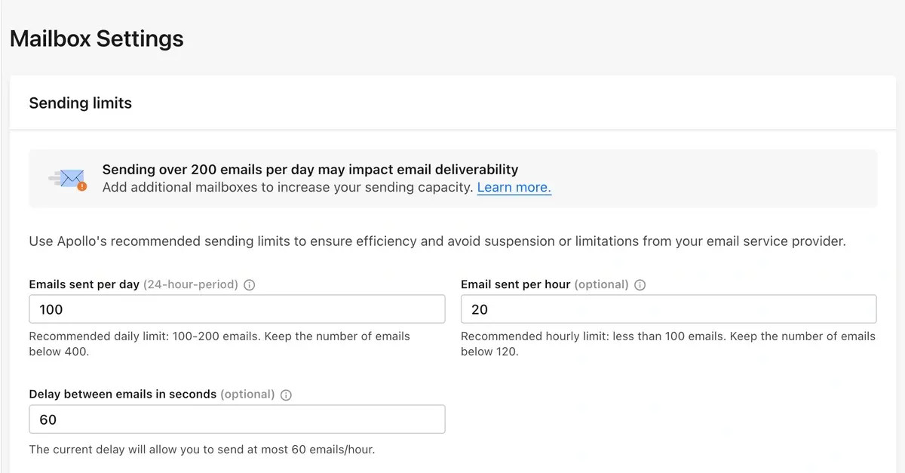Focus the Emails sent per day field
The height and width of the screenshot is (473, 905).
point(237,309)
